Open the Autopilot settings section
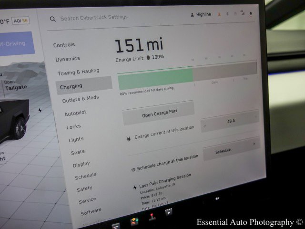This screenshot has height=229, width=305. click(x=75, y=113)
